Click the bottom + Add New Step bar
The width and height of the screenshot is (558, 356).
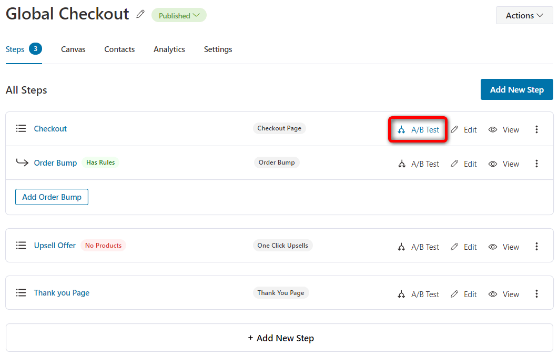pos(280,338)
